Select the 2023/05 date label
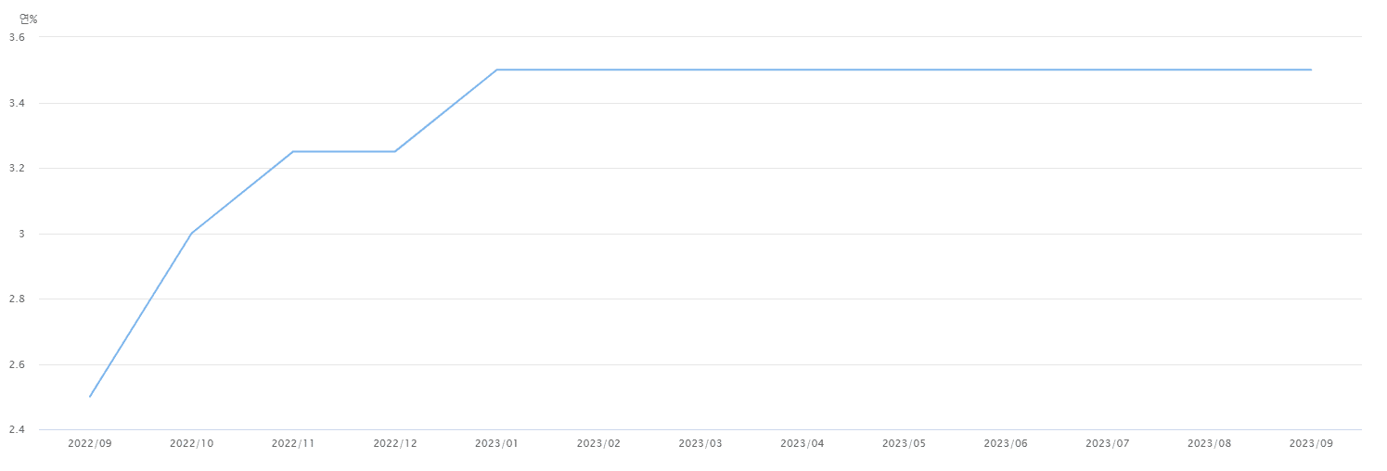1387x471 pixels. (x=904, y=444)
